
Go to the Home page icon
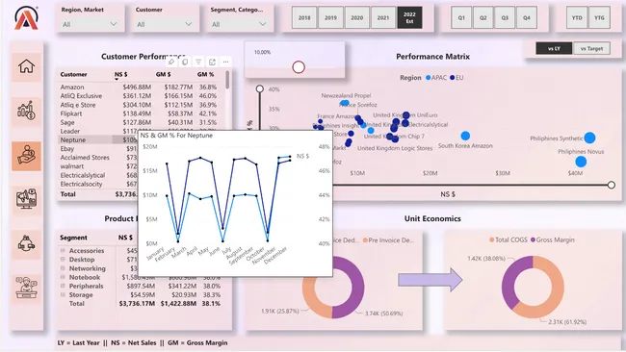click(26, 66)
